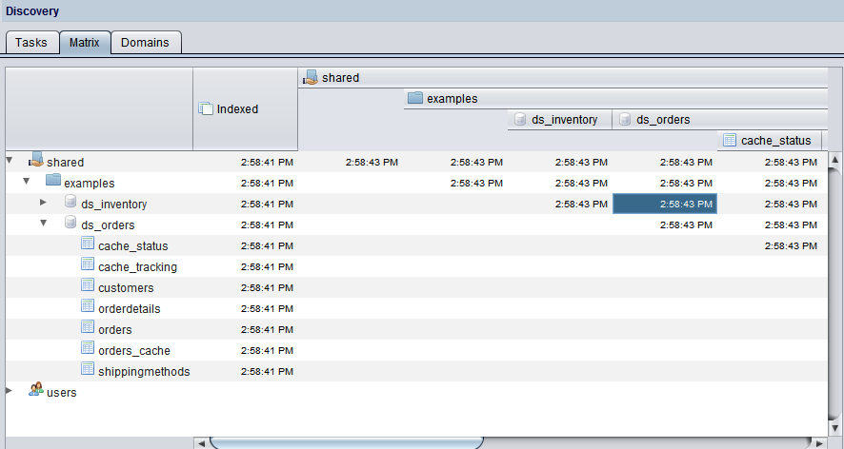Image resolution: width=844 pixels, height=449 pixels.
Task: Collapse the examples folder node
Action: (x=27, y=181)
